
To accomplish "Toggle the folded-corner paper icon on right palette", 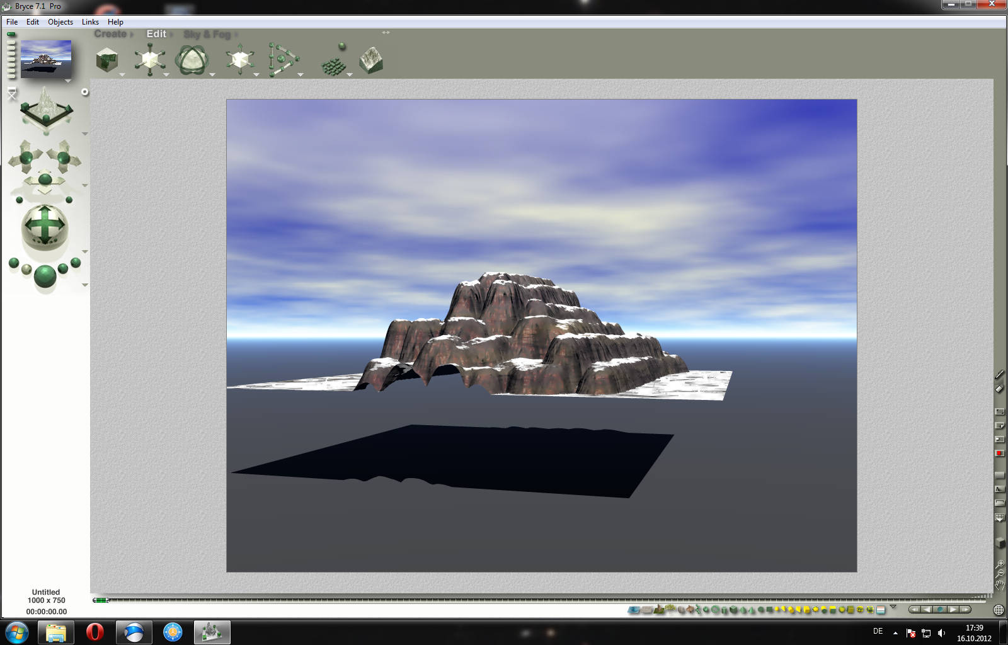I will (x=1000, y=425).
